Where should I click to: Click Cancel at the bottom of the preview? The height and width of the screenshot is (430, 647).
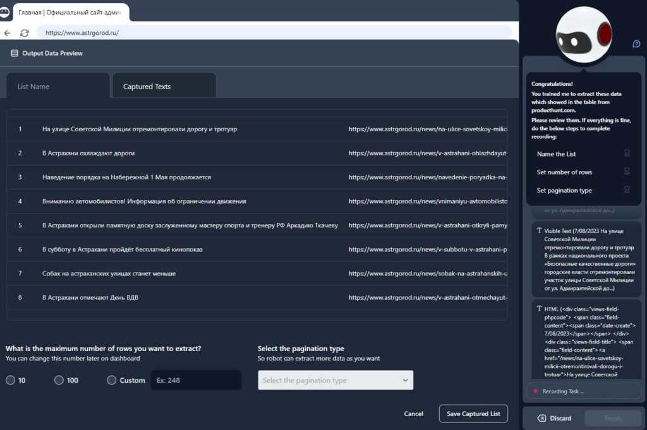coord(413,414)
